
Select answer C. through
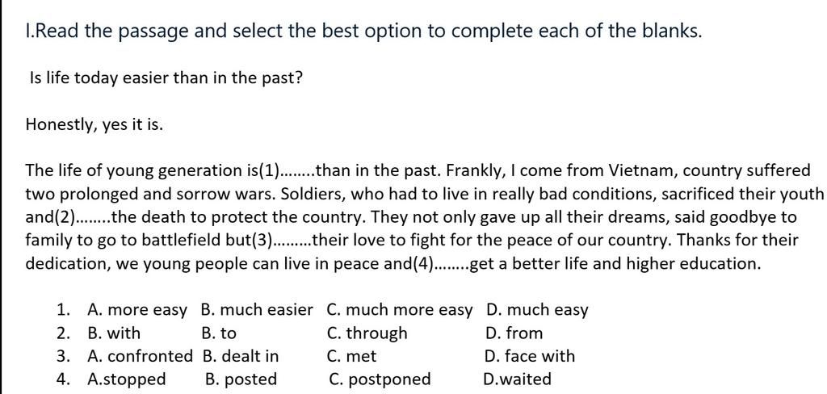tap(367, 334)
